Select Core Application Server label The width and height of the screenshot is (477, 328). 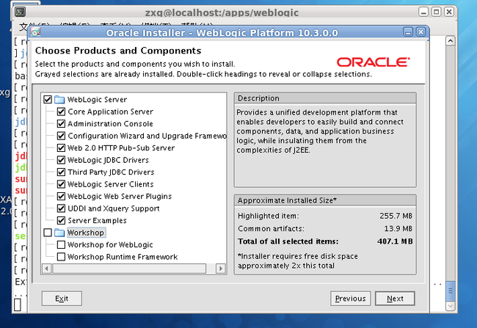pyautogui.click(x=110, y=112)
